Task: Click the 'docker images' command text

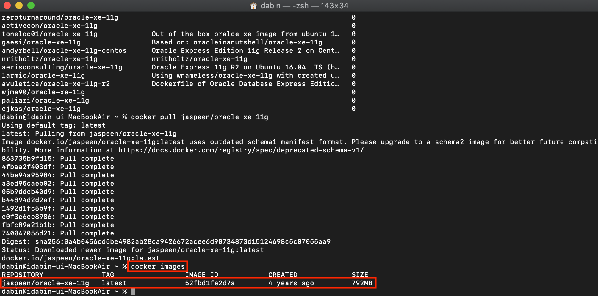Action: [x=158, y=267]
